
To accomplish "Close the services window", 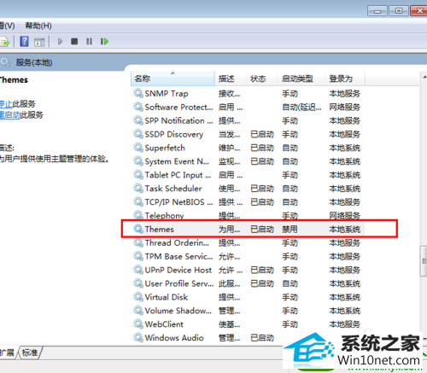I will (x=418, y=11).
